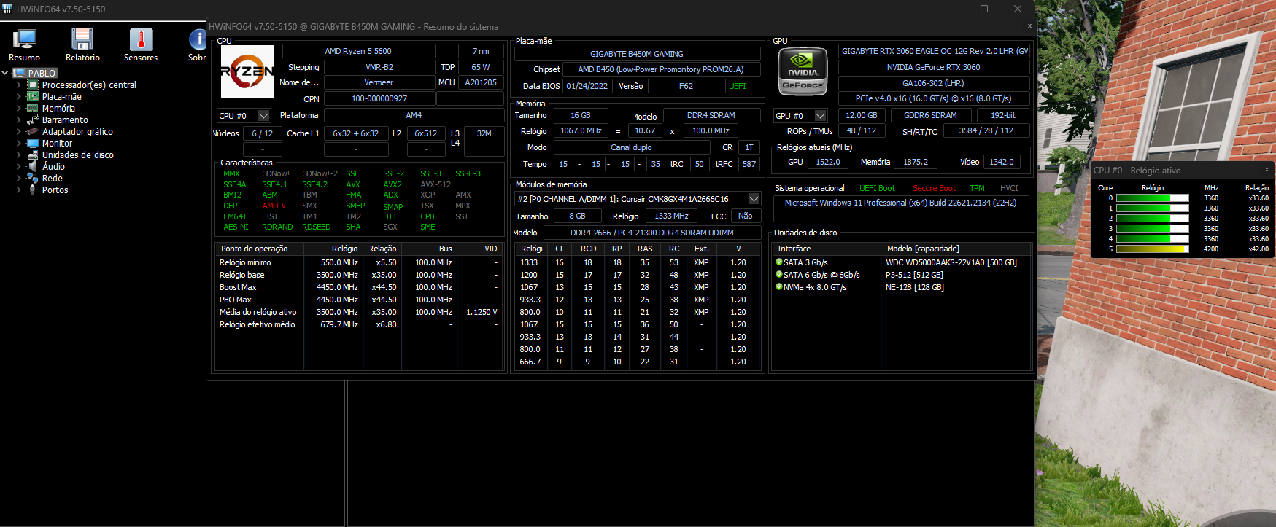The width and height of the screenshot is (1276, 527).
Task: Click the Relógio efetivo médio row label
Action: pos(258,324)
